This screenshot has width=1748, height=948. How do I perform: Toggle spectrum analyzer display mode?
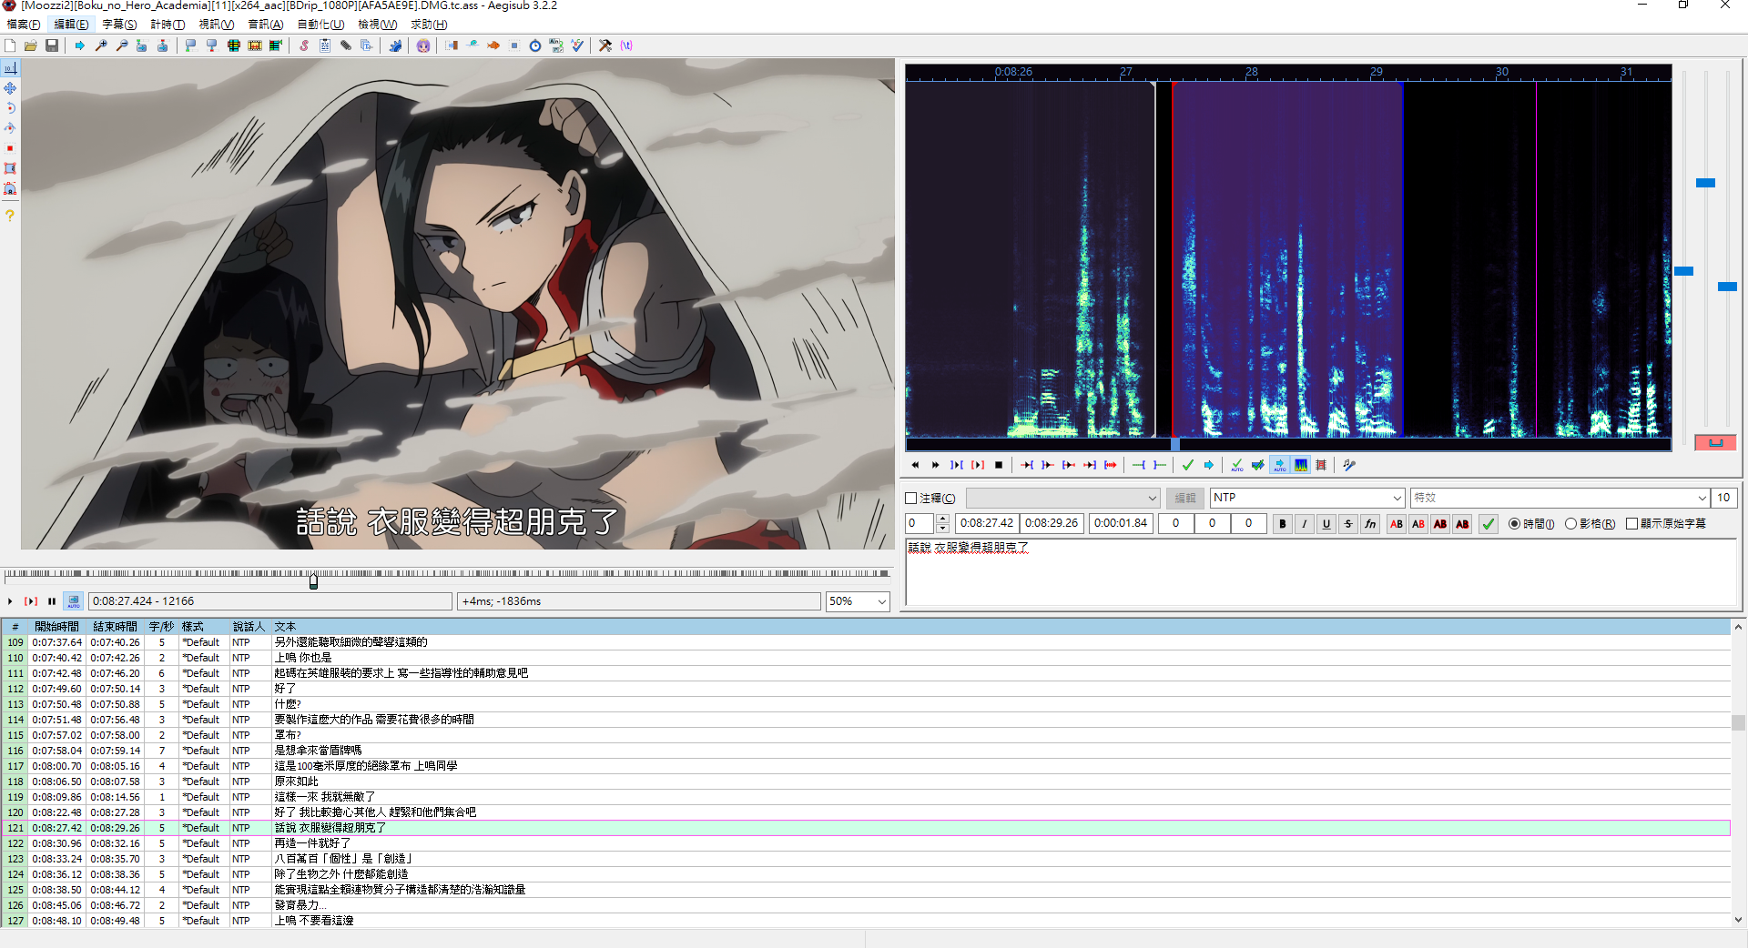click(x=1301, y=465)
